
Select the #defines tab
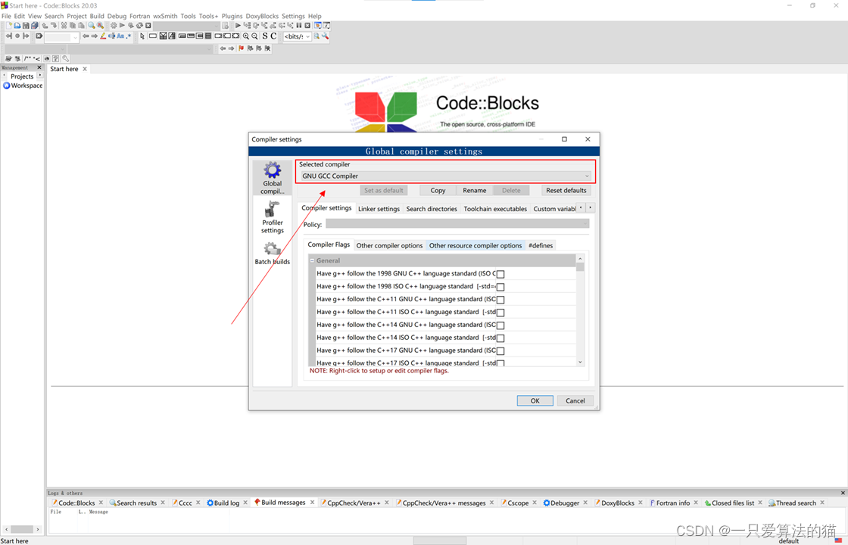(541, 245)
